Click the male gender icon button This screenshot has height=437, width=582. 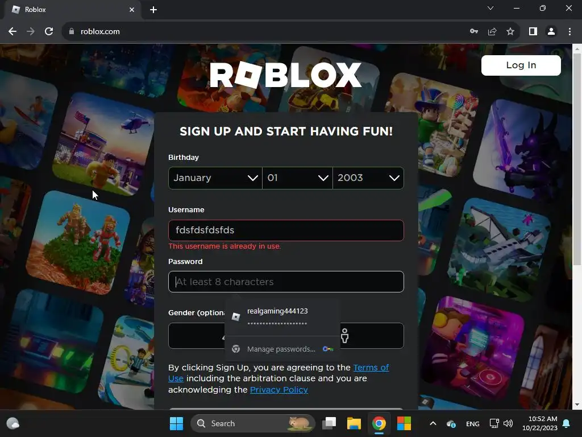click(345, 336)
